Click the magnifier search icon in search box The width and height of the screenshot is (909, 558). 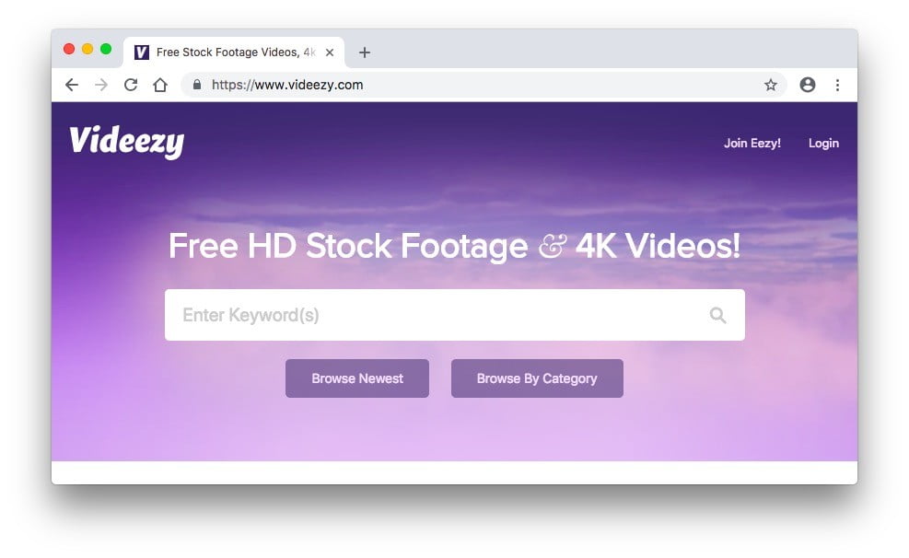tap(717, 315)
